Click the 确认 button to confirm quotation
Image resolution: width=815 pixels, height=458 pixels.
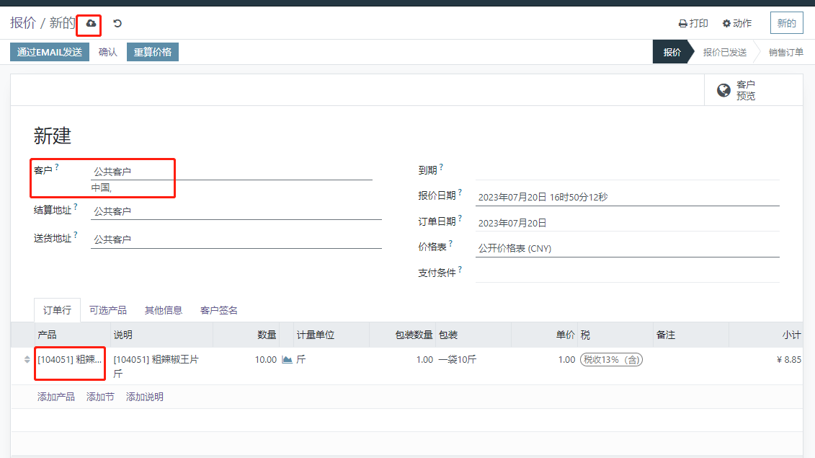pyautogui.click(x=108, y=51)
